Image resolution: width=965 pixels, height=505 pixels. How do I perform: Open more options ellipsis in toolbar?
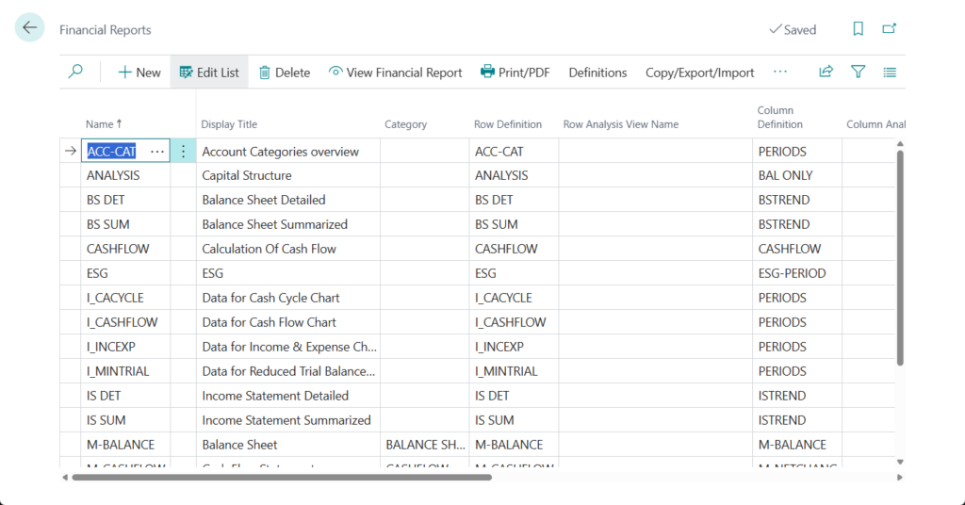tap(780, 72)
